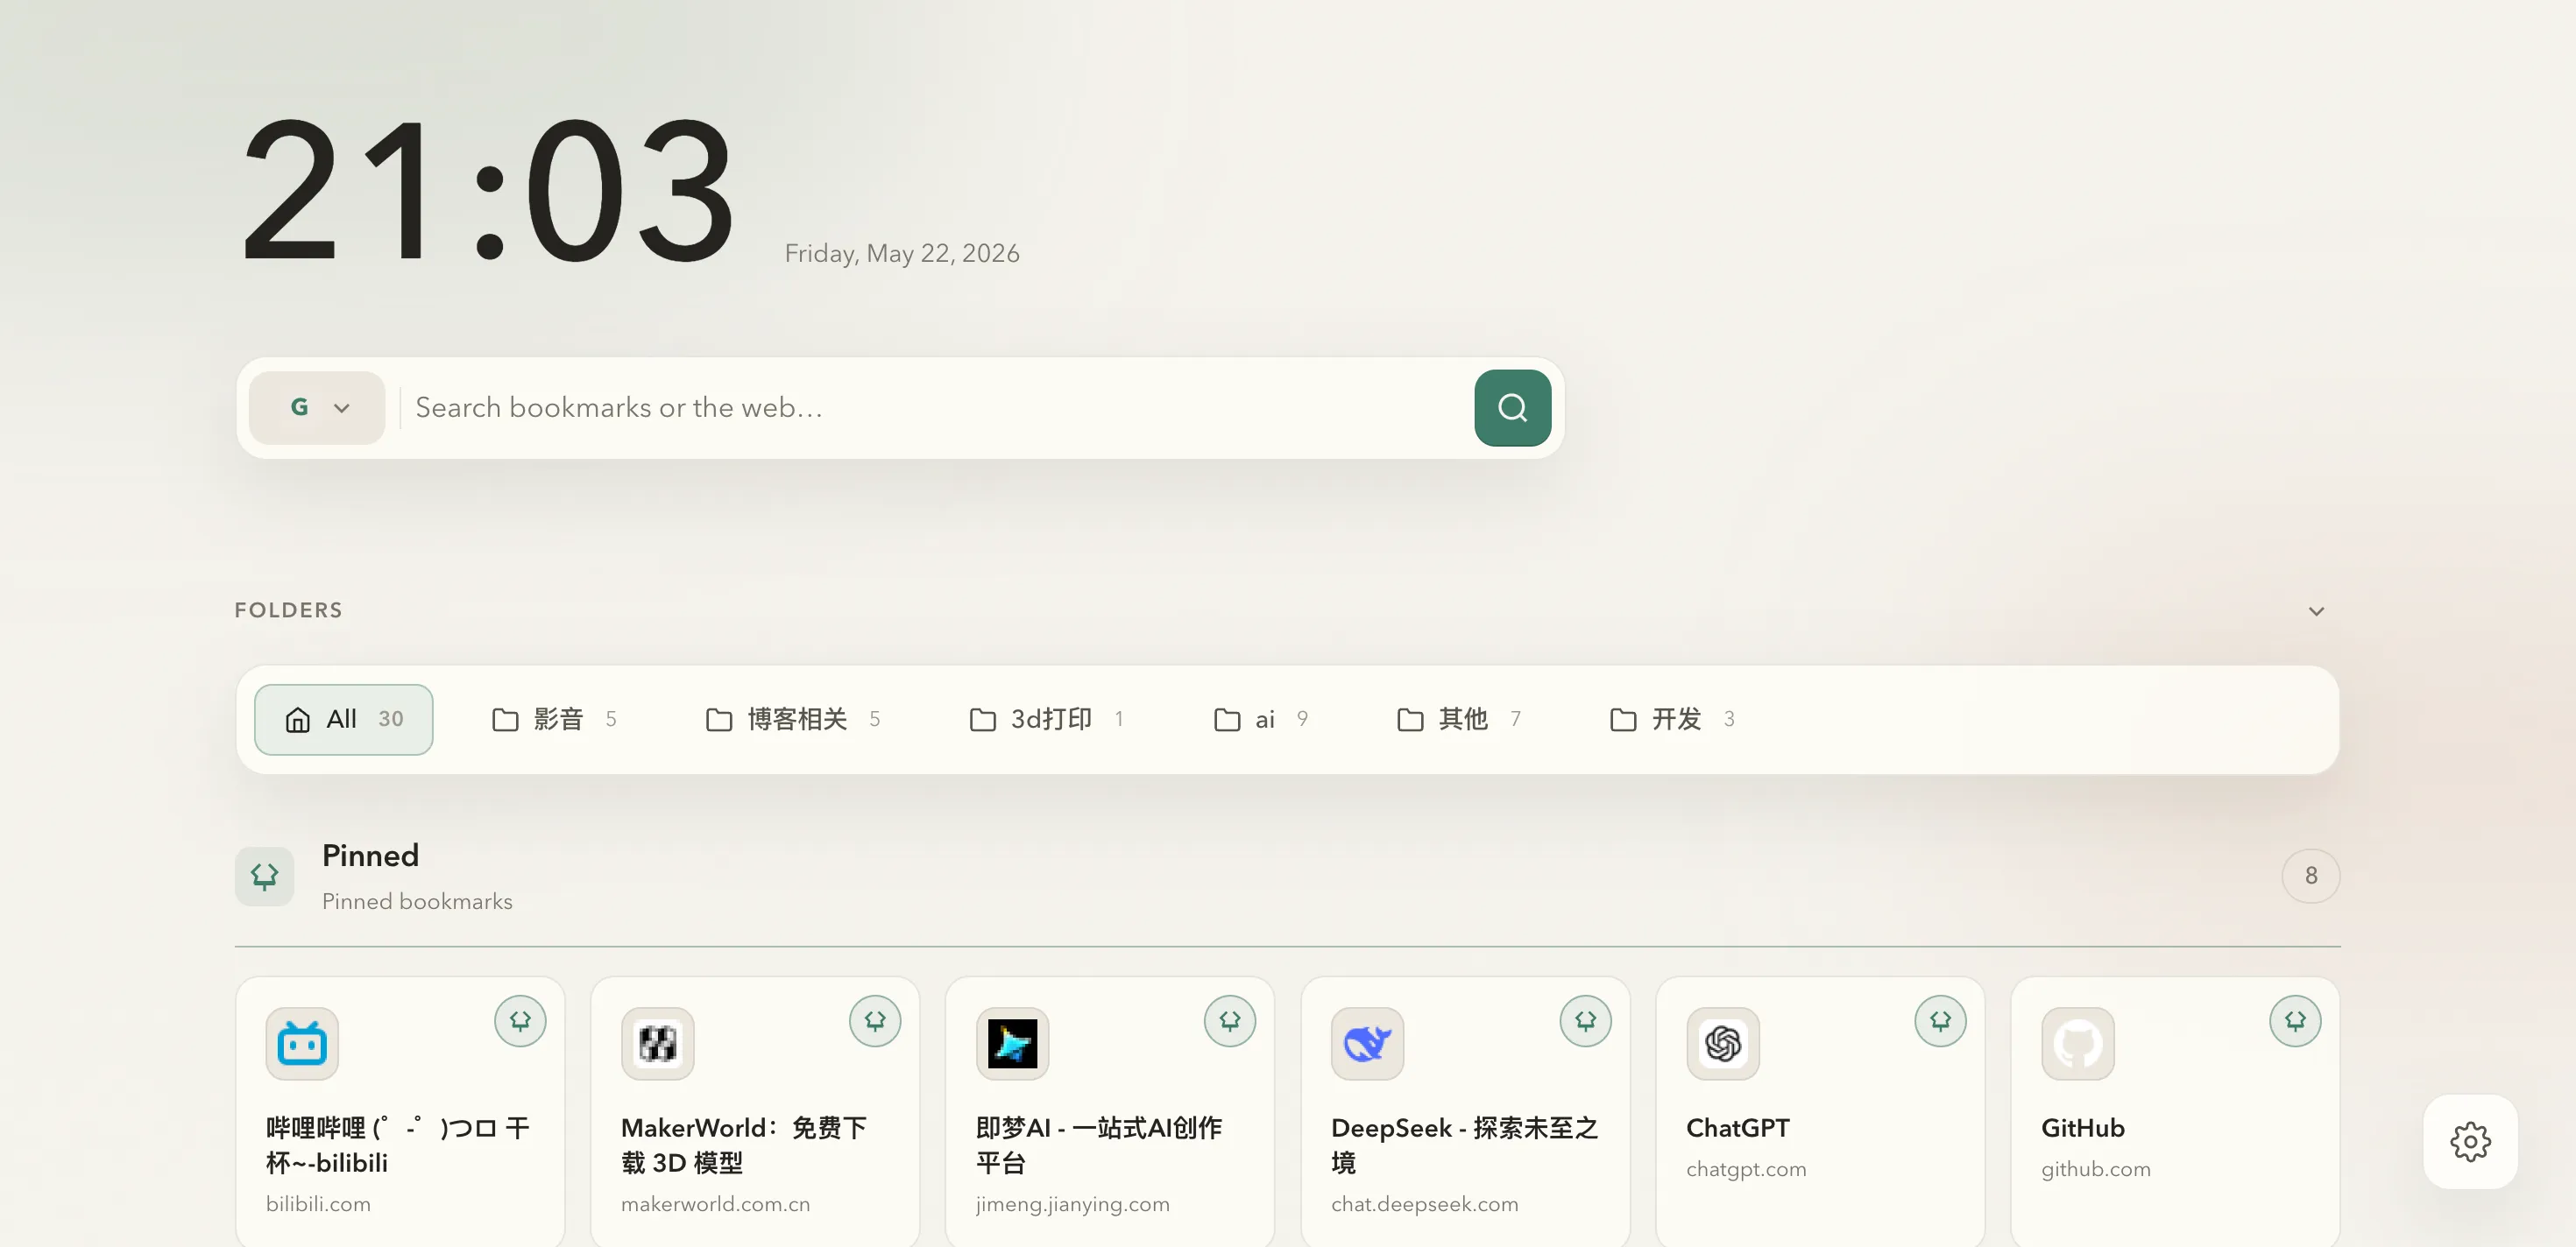
Task: Open the 博客相关 folder tab
Action: point(793,720)
